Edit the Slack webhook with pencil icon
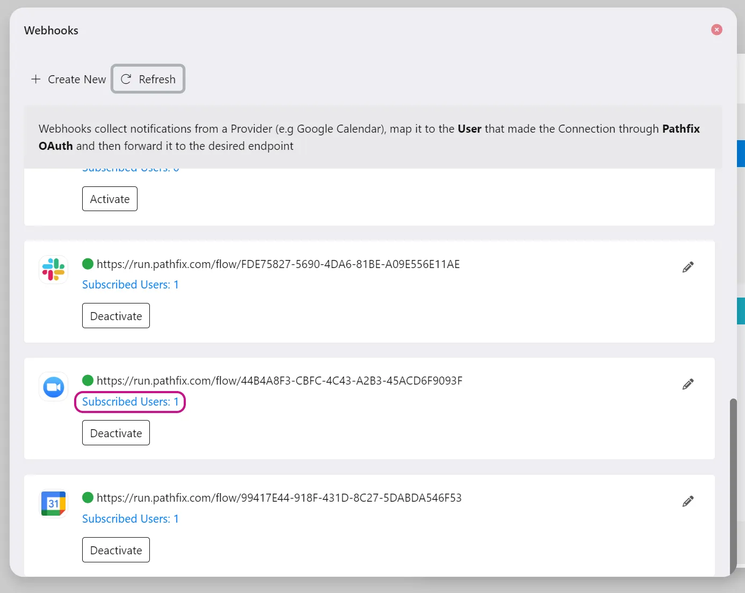The width and height of the screenshot is (745, 593). [x=688, y=267]
